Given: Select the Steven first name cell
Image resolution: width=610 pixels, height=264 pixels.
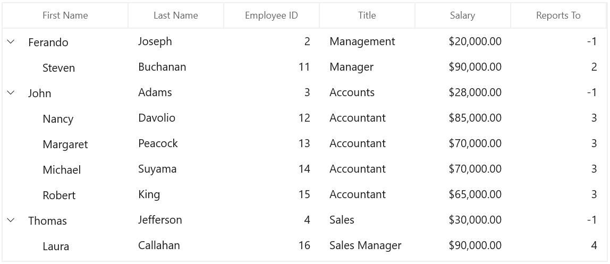Looking at the screenshot, I should pos(59,67).
